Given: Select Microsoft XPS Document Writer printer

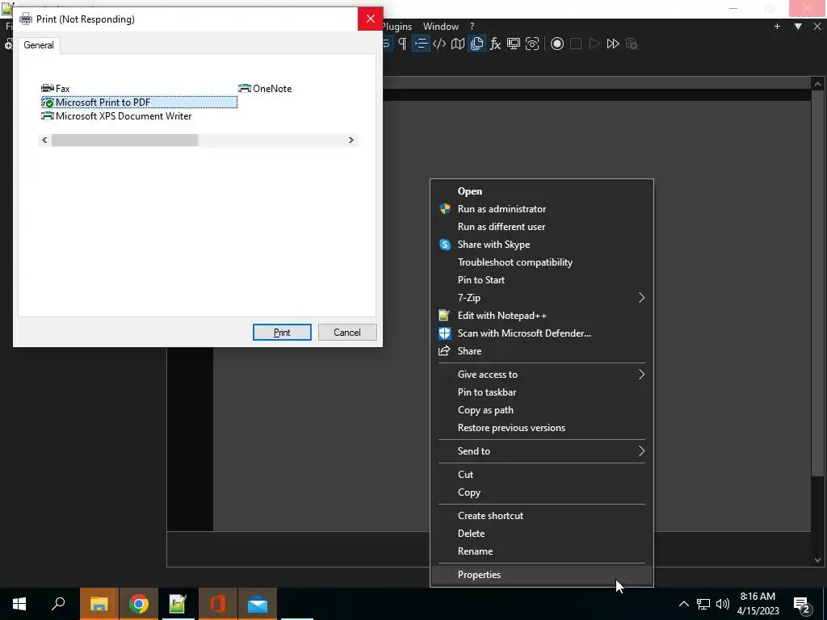Looking at the screenshot, I should point(116,116).
